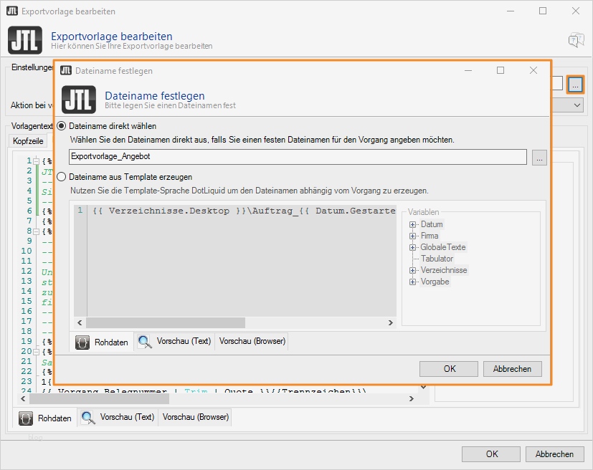Viewport: 593px width, 470px height.
Task: Click the right arrow of the template scrollbar
Action: 390,322
